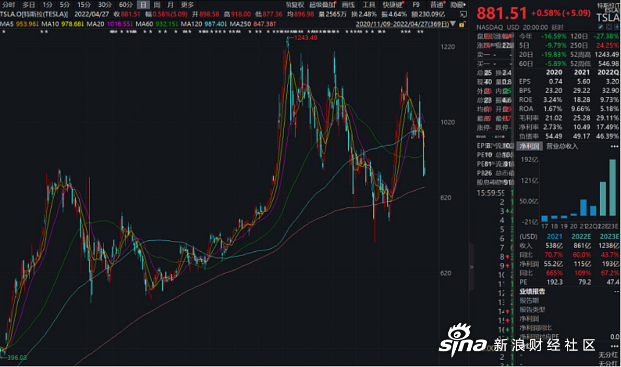Open 超级叠加 overlay tool
The image size is (621, 367).
pos(322,5)
